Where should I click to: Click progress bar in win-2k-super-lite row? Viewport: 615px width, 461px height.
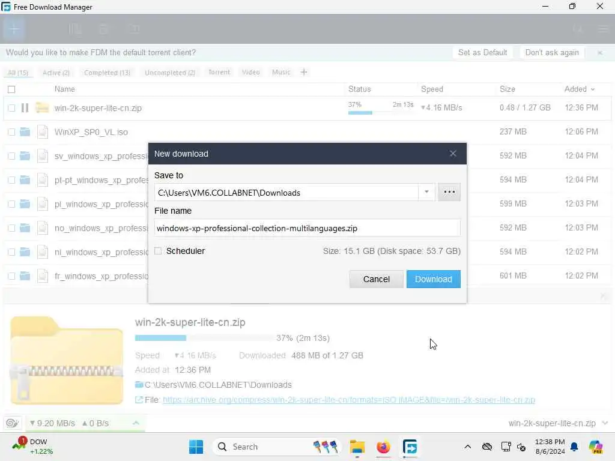pyautogui.click(x=380, y=113)
